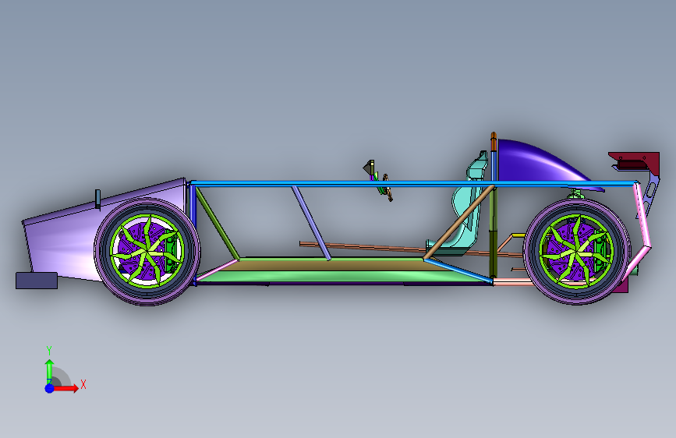
Task: Select the orange roll hoop tip
Action: (494, 143)
